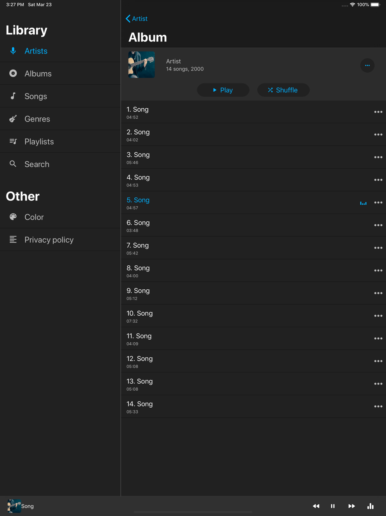386x516 pixels.
Task: Open more options for song 1
Action: (x=378, y=112)
